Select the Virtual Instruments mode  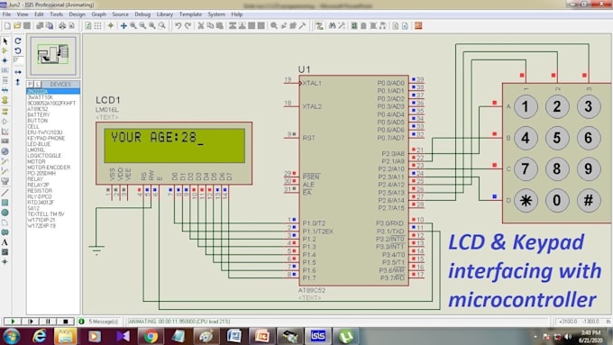point(5,181)
